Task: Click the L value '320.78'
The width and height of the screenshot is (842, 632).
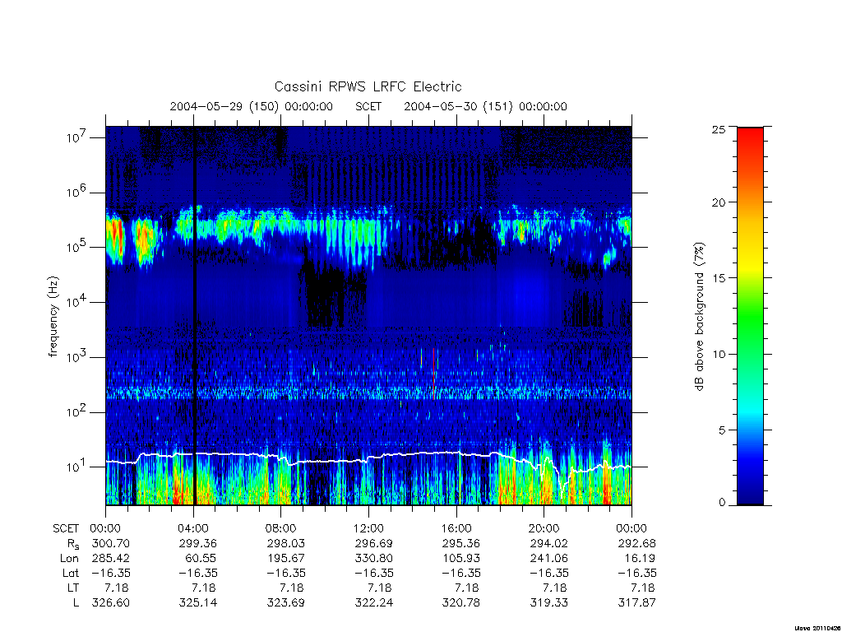Action: [461, 602]
